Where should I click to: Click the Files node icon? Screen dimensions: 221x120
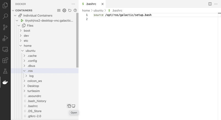(24, 25)
